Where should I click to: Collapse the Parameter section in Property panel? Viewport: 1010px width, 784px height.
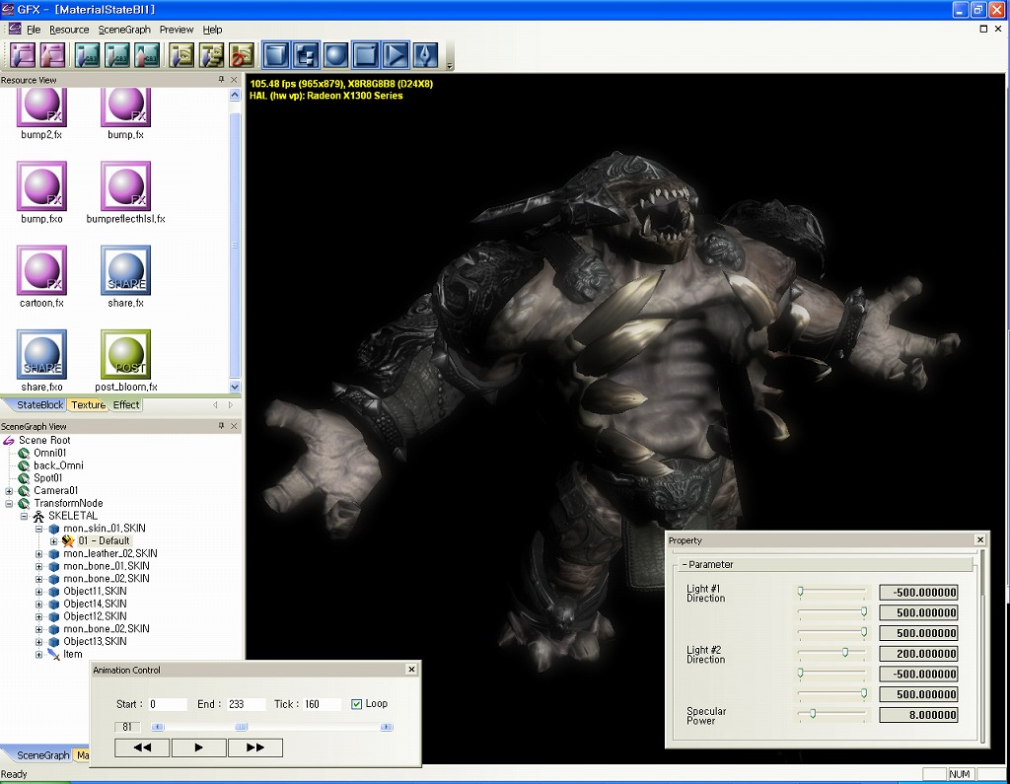click(685, 565)
